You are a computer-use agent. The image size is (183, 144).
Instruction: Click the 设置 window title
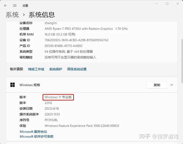coord(25,5)
